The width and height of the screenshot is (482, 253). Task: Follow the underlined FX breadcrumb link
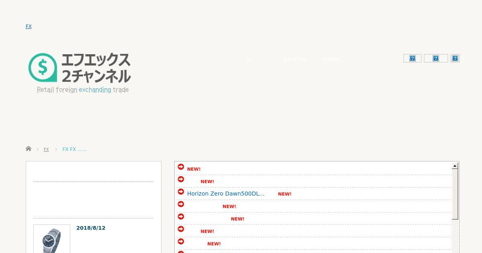[x=46, y=149]
